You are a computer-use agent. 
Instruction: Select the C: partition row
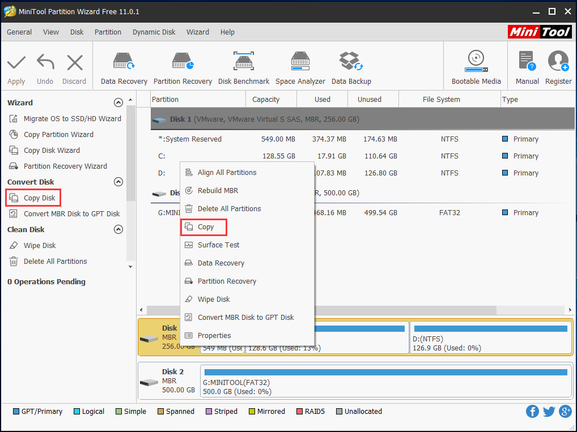362,156
